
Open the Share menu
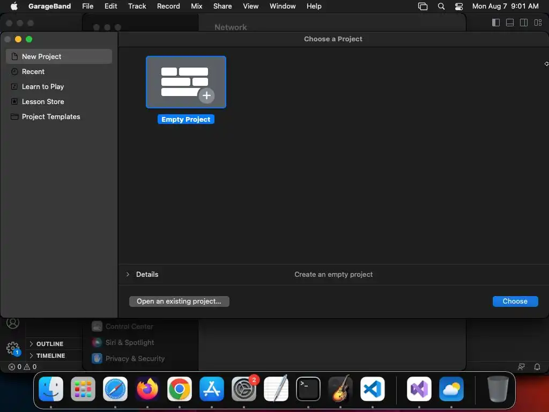pos(222,6)
